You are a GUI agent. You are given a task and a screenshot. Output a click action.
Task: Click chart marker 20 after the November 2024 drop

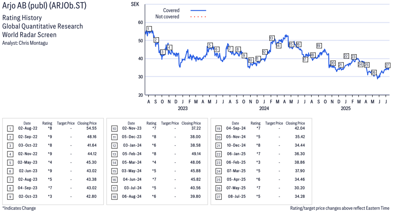(332, 63)
